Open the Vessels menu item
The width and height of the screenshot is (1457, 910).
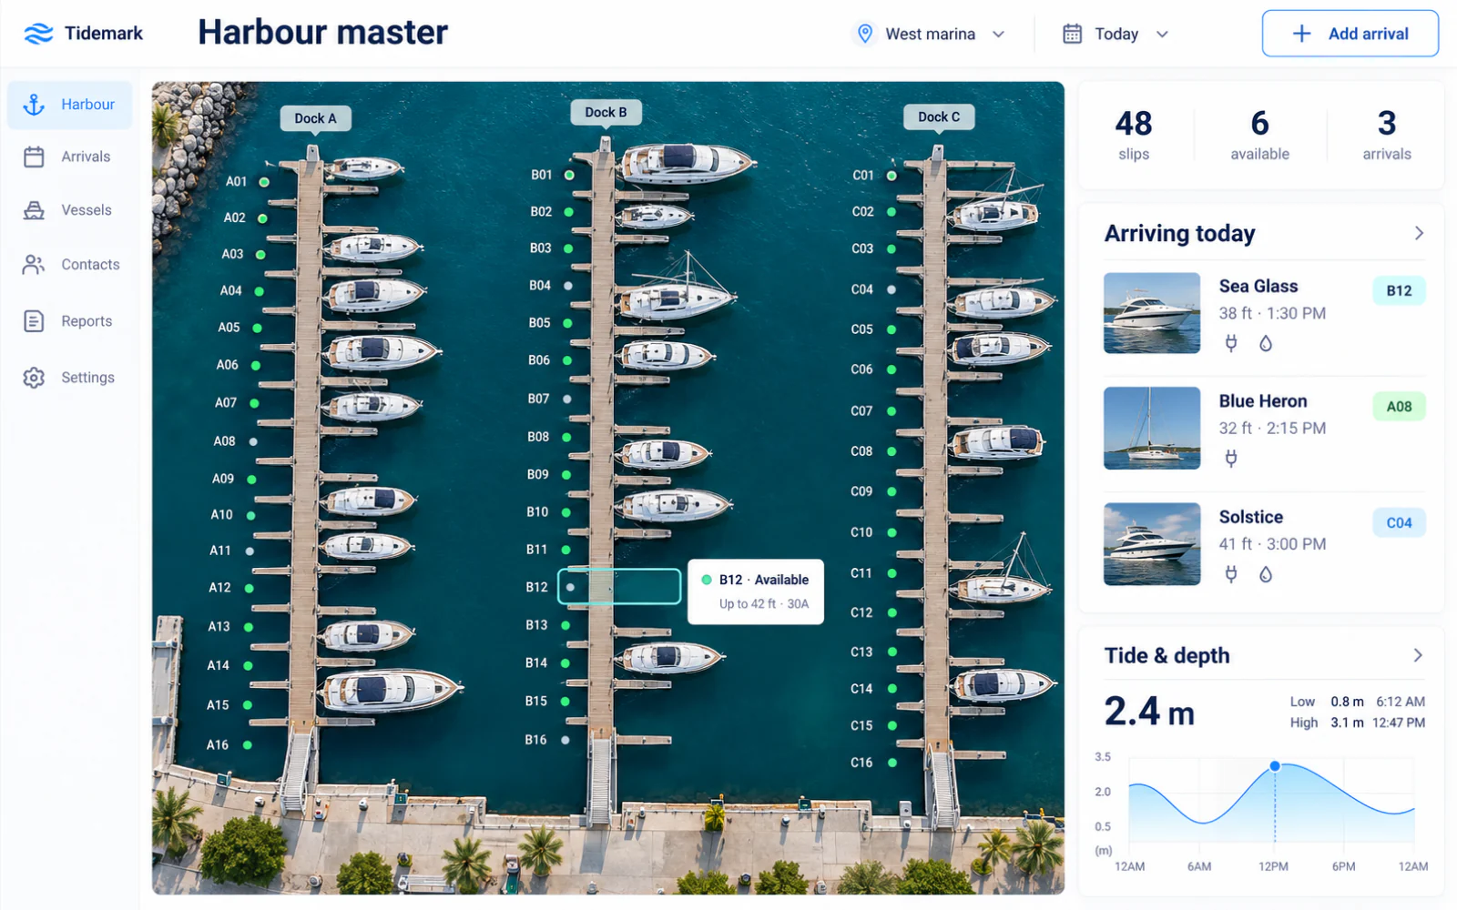tap(70, 210)
